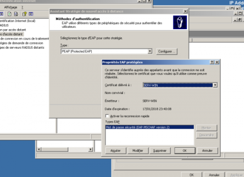The image size is (244, 177).
Task: Click the refresh toolbar icon
Action: [x=9, y=14]
